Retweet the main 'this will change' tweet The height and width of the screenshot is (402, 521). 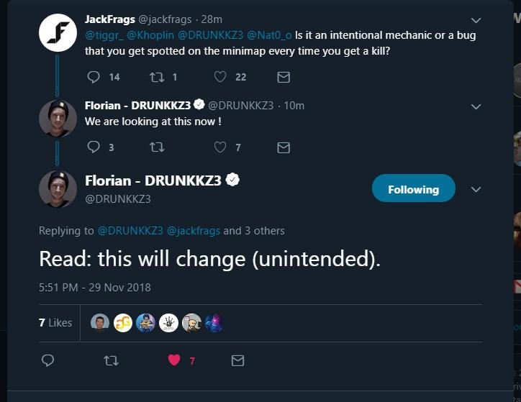(111, 360)
